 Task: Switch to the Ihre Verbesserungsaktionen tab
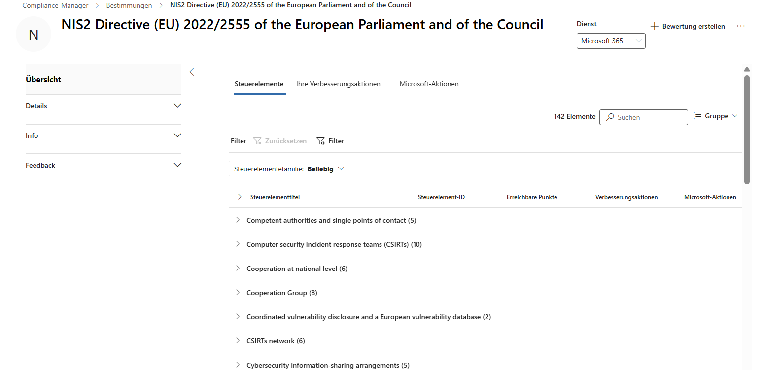pyautogui.click(x=338, y=84)
